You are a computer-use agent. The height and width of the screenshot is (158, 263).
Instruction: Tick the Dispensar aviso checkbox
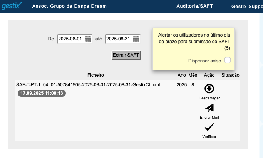pyautogui.click(x=228, y=60)
